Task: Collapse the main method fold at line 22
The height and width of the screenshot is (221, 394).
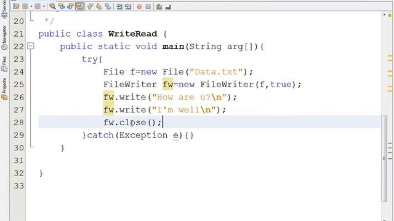Action: [x=30, y=46]
